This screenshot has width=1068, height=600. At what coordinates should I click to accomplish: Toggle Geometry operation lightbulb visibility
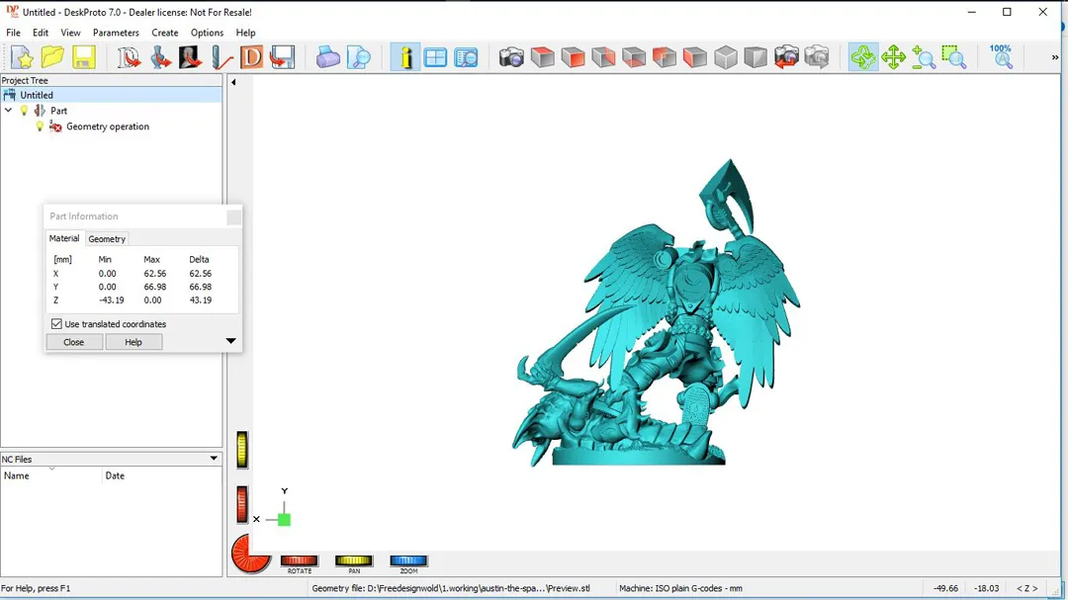[40, 127]
